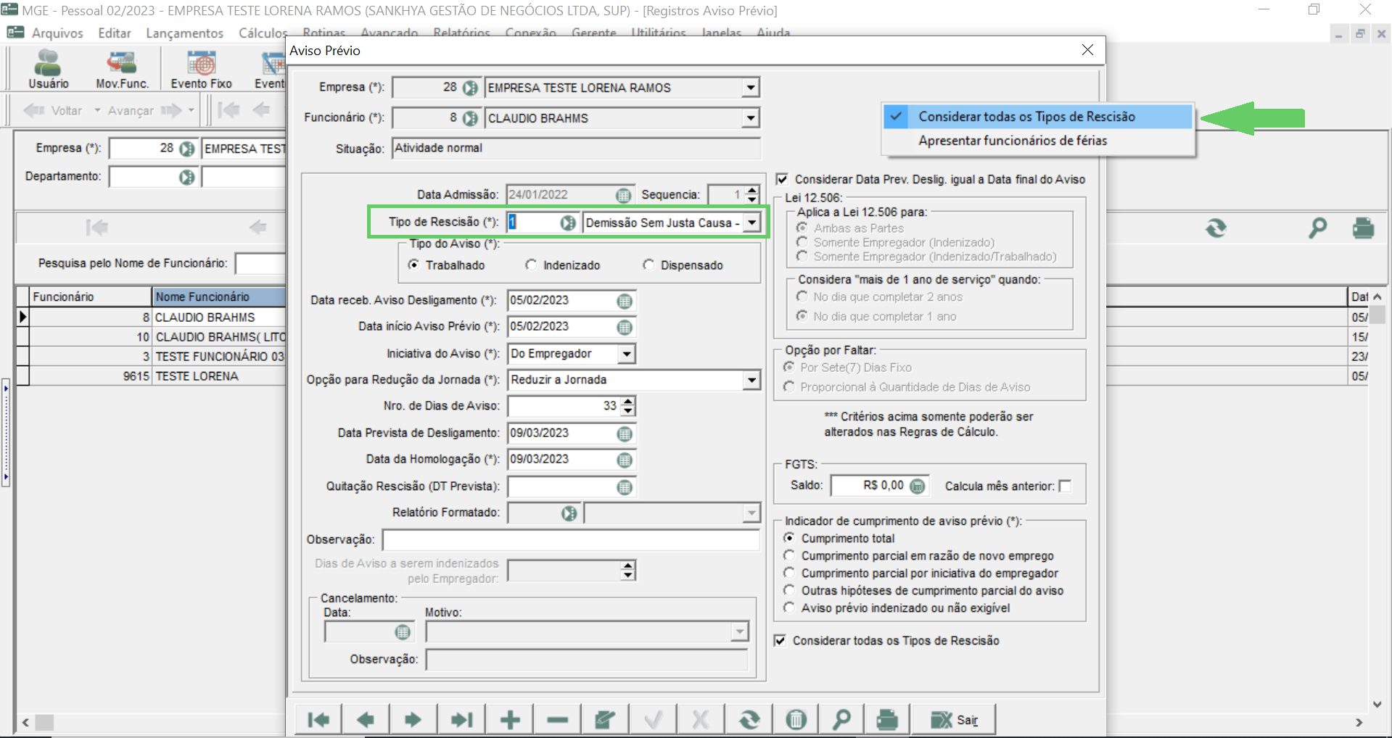Search using magnifier in dialog bar
Image resolution: width=1392 pixels, height=738 pixels.
(x=841, y=719)
